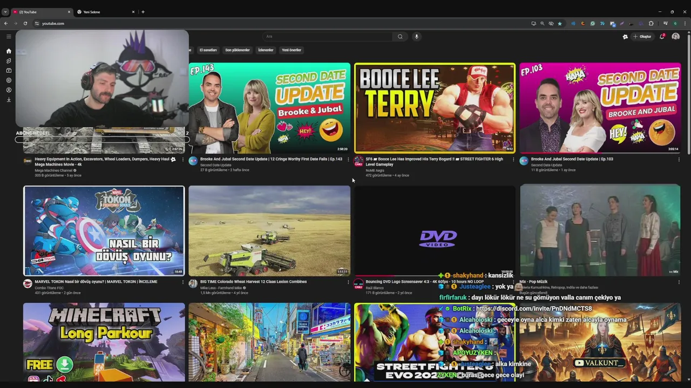Open a new browser tab with plus
Screen dimensions: 691x388
[143, 12]
